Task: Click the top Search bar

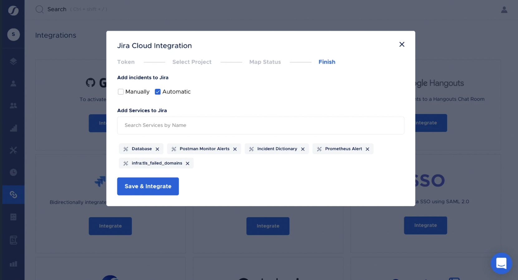Action: coord(71,9)
